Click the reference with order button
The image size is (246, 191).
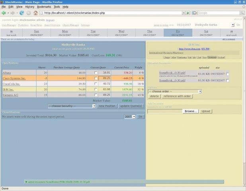pos(177,96)
